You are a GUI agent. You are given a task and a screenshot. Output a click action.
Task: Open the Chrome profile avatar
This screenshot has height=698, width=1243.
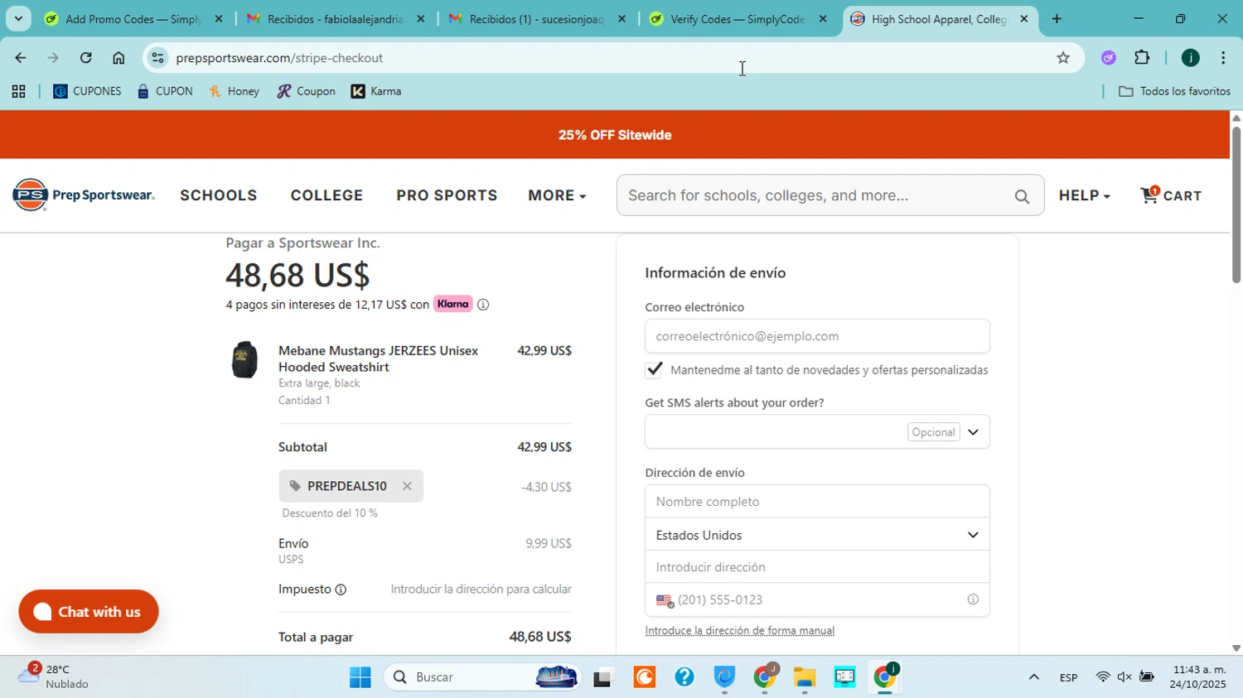[1190, 58]
